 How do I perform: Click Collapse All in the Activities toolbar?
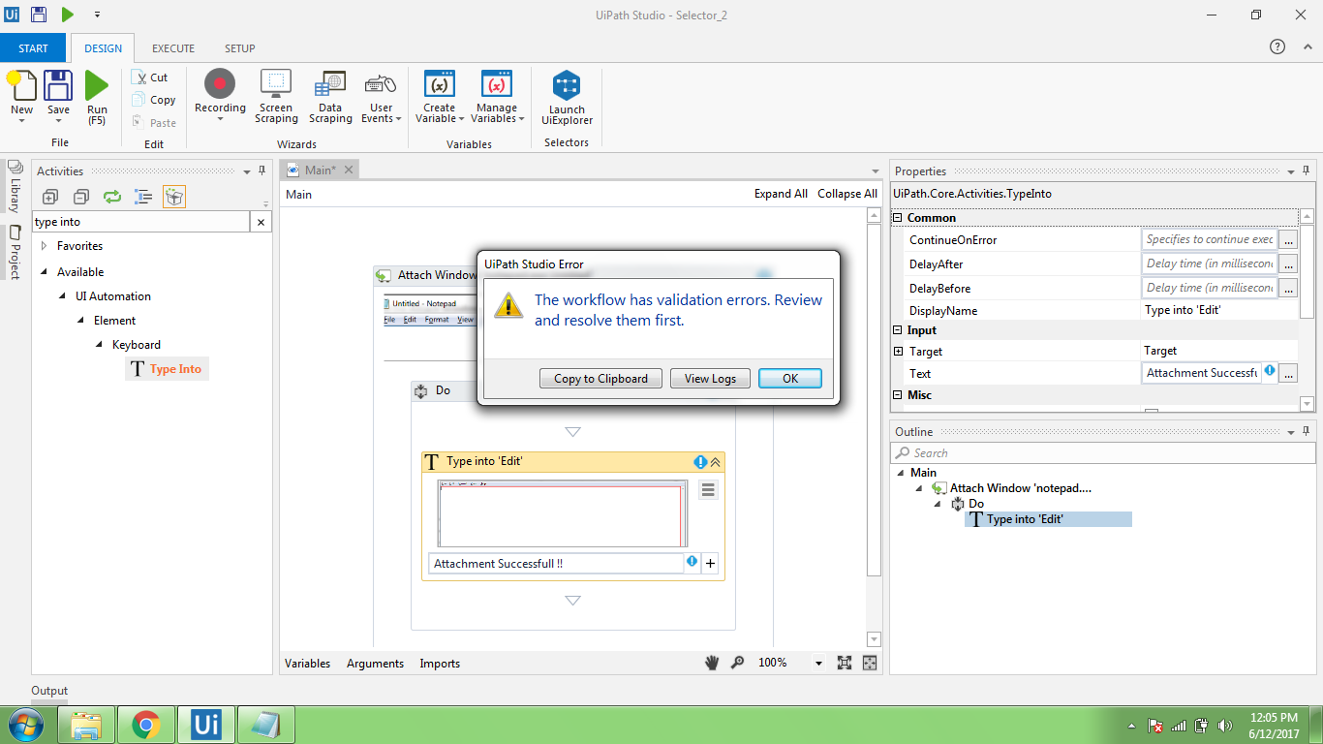[x=81, y=197]
